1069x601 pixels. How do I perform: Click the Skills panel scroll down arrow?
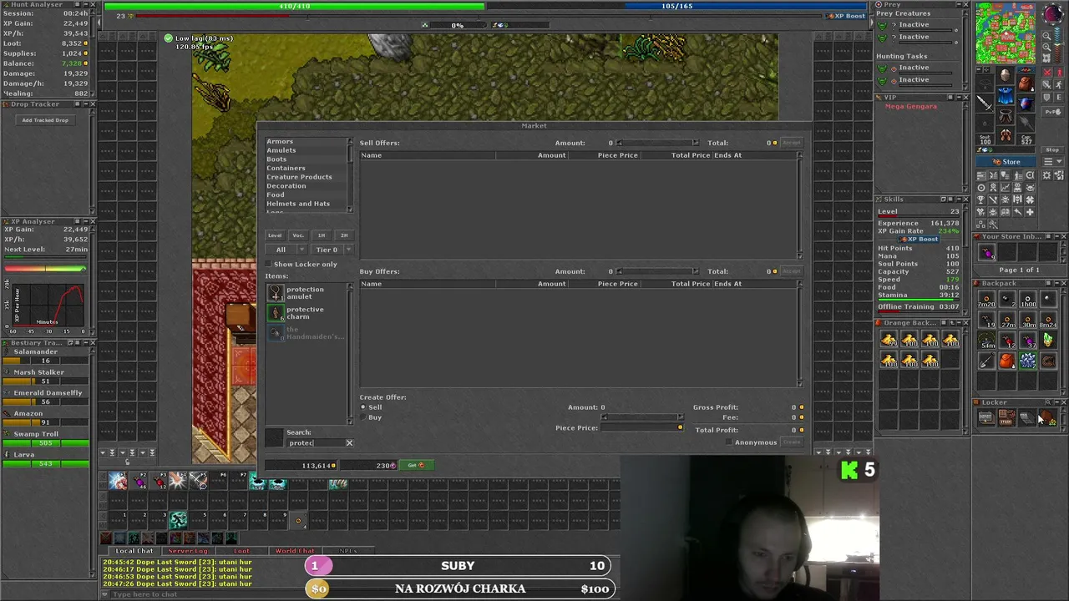pos(965,312)
